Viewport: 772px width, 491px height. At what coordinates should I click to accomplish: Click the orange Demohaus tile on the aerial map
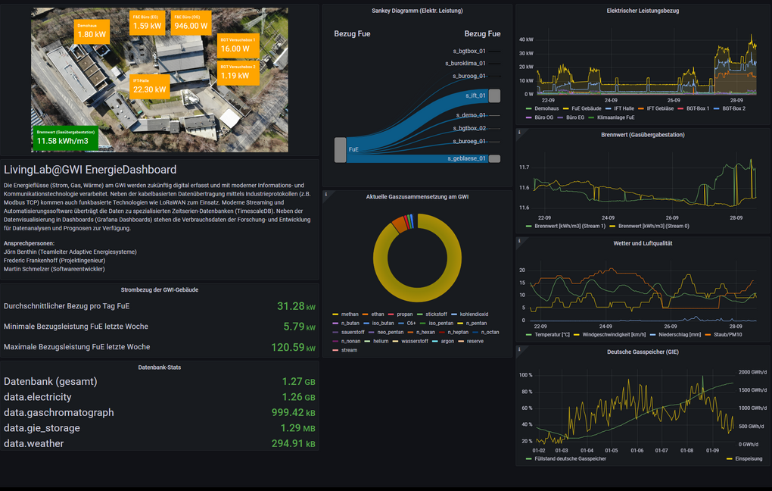92,31
